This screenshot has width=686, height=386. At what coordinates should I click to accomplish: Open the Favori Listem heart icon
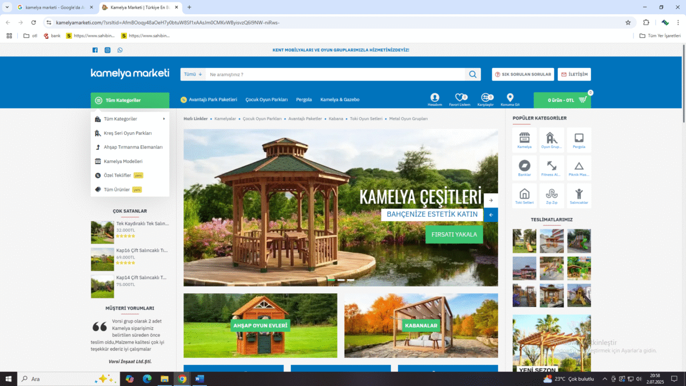pos(459,98)
